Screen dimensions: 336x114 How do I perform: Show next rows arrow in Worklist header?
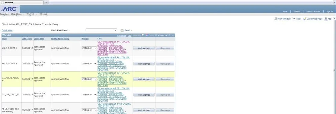click(x=169, y=35)
